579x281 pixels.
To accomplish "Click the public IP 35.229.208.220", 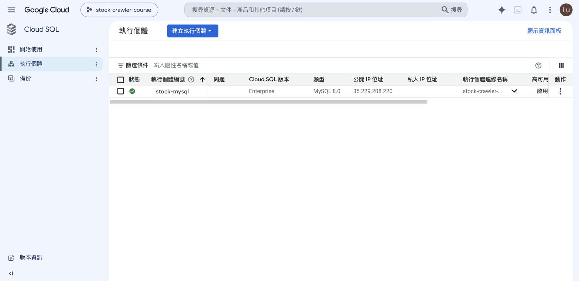I will 373,91.
